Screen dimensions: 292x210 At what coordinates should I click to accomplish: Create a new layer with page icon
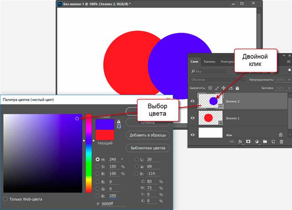273,142
